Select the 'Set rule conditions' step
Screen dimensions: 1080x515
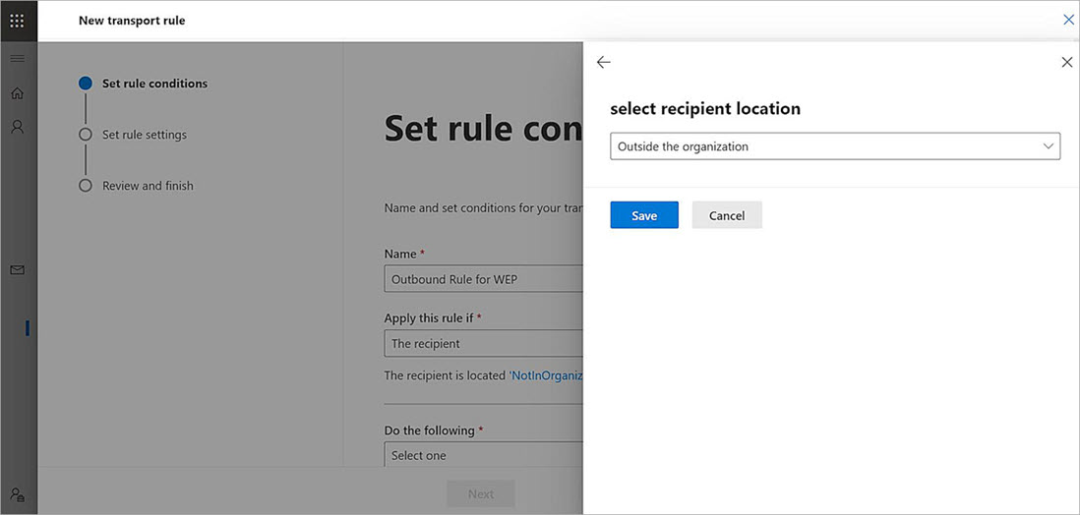click(x=154, y=84)
